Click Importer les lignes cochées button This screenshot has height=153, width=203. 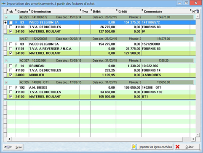(152, 147)
